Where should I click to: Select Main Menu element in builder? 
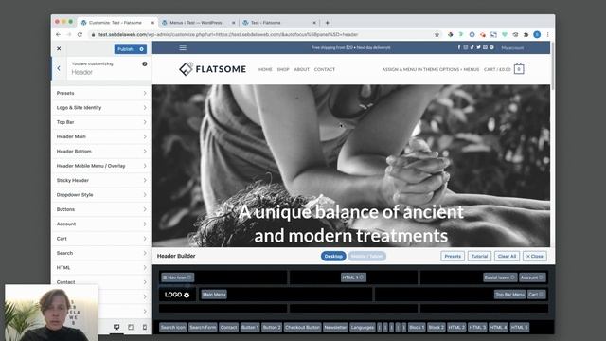[214, 295]
